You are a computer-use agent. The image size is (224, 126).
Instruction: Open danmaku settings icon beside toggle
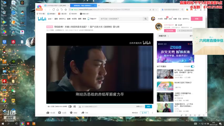point(74,107)
